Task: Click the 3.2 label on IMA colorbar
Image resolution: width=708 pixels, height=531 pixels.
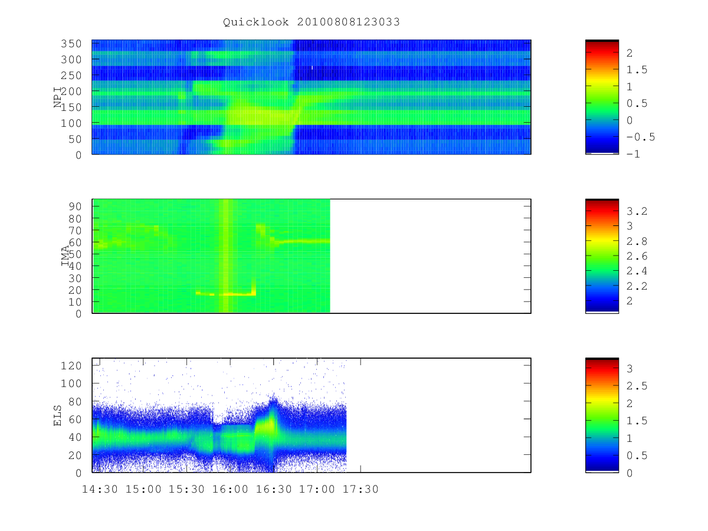Action: pyautogui.click(x=638, y=211)
